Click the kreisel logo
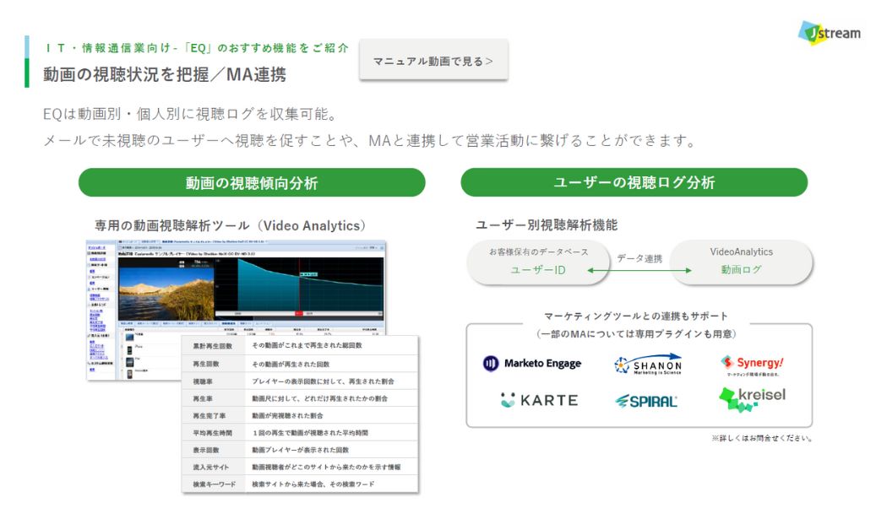Image resolution: width=887 pixels, height=519 pixels. coord(753,398)
